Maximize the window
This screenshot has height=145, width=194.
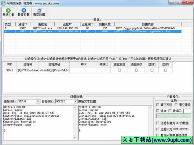(179, 3)
